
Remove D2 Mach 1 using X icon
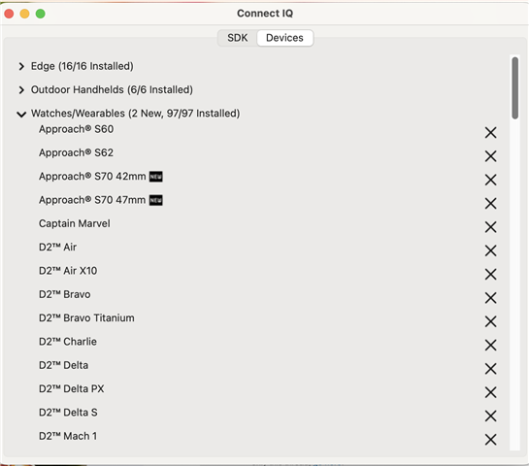(x=490, y=440)
